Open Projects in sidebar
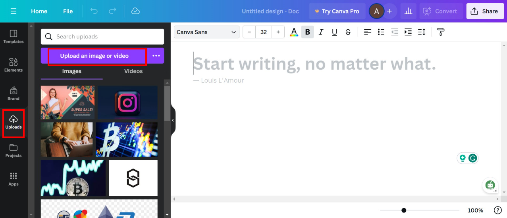 (x=13, y=151)
